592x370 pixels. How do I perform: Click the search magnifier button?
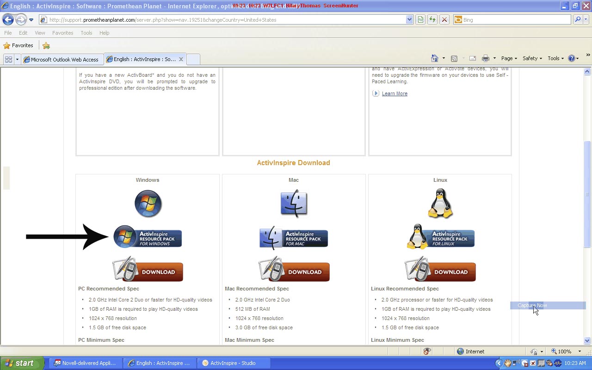click(577, 19)
